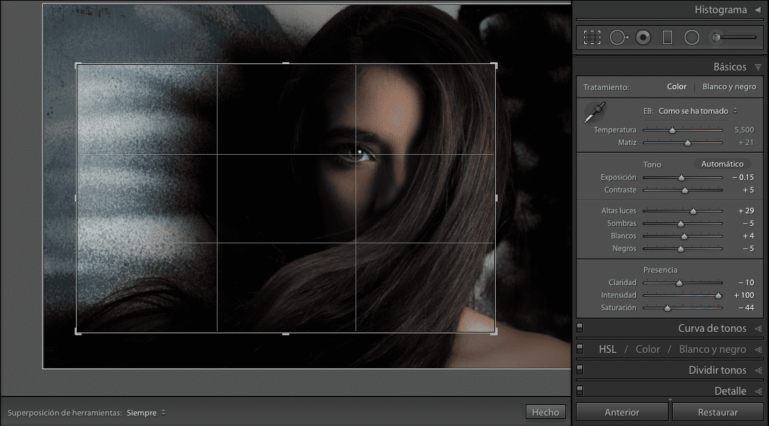Viewport: 769px width, 426px height.
Task: Toggle the Curva de tonos panel switch
Action: tap(579, 328)
